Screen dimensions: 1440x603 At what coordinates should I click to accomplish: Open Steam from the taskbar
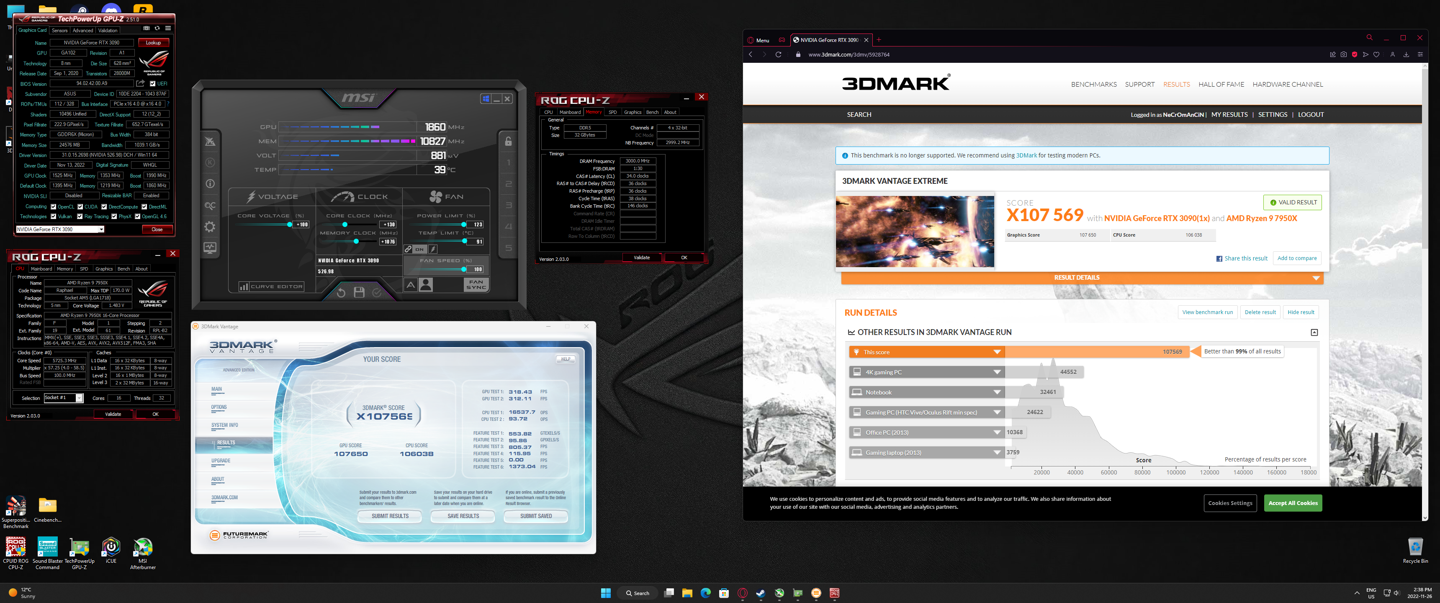(761, 593)
